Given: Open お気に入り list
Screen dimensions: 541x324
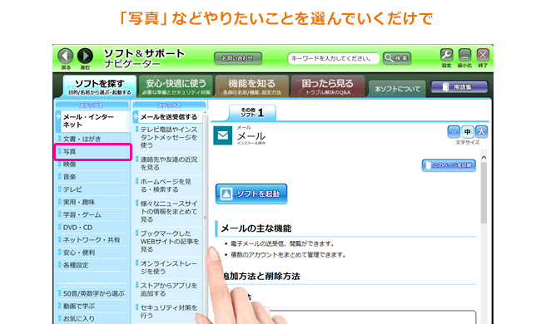Looking at the screenshot, I should click(93, 319).
